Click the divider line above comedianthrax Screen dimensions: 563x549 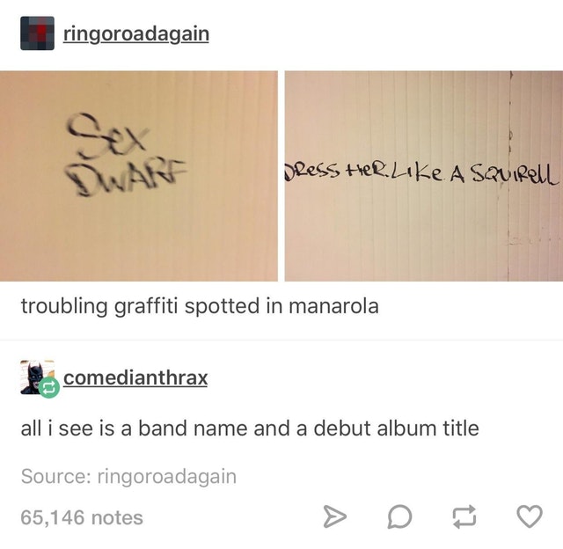(x=281, y=340)
